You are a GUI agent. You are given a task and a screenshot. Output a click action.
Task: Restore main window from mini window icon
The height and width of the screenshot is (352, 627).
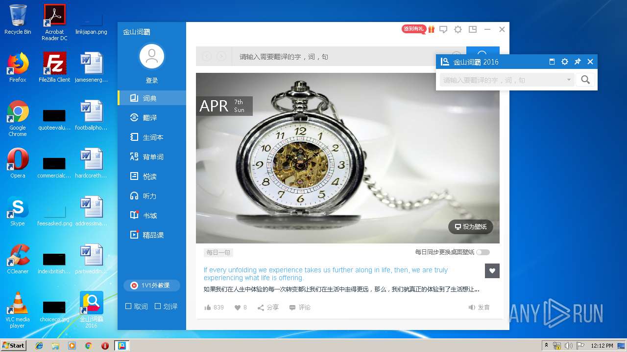tap(552, 62)
